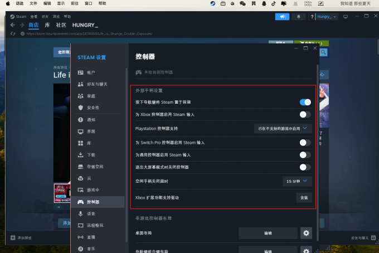Select 控制器 settings category
The image size is (379, 253).
pyautogui.click(x=98, y=202)
